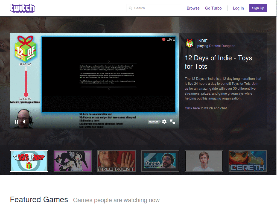Select the 12 Days of Indie thumbnail

29,161
